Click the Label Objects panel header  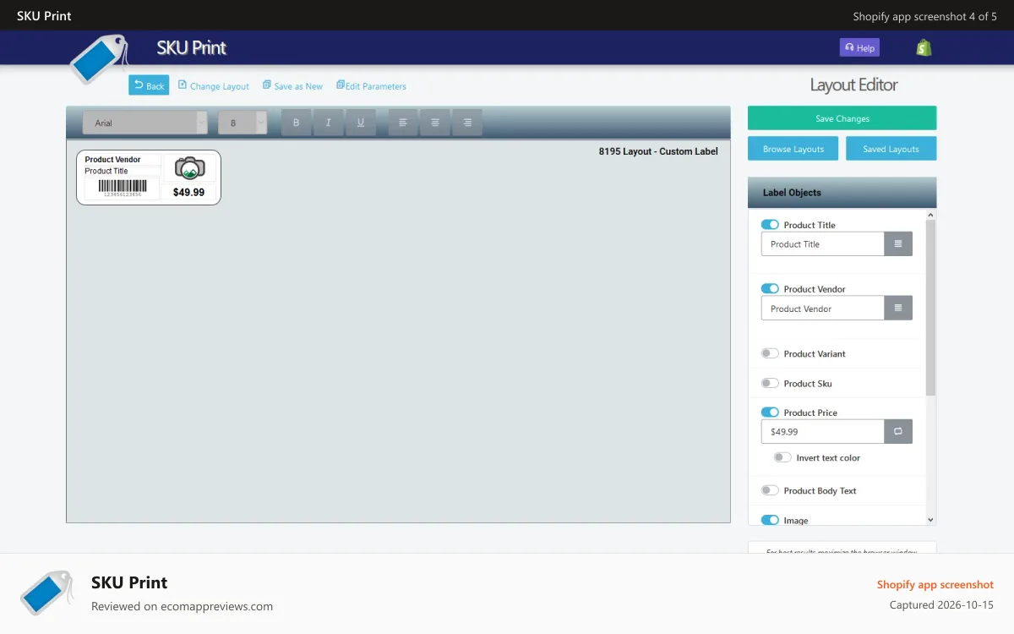coord(842,193)
